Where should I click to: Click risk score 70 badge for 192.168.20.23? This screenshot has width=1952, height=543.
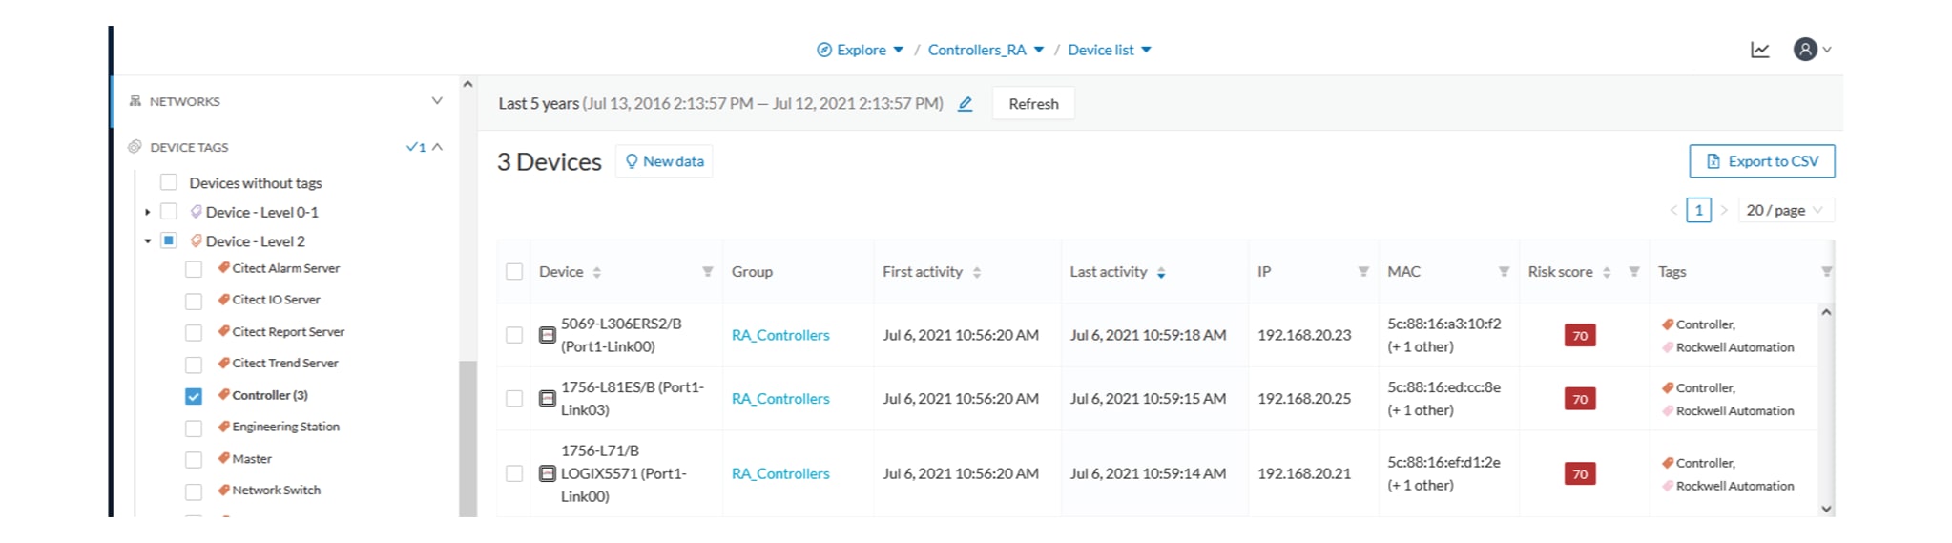click(1580, 335)
